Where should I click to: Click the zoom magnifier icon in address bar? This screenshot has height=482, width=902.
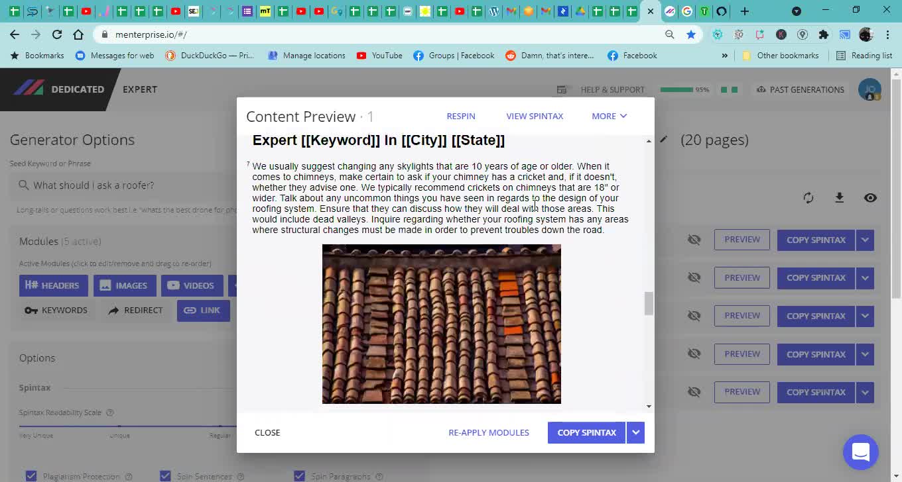click(670, 34)
